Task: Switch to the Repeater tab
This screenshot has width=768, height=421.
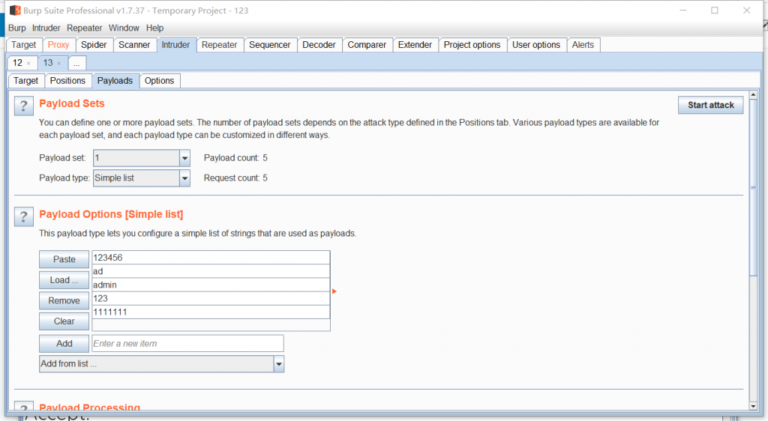Action: (220, 45)
